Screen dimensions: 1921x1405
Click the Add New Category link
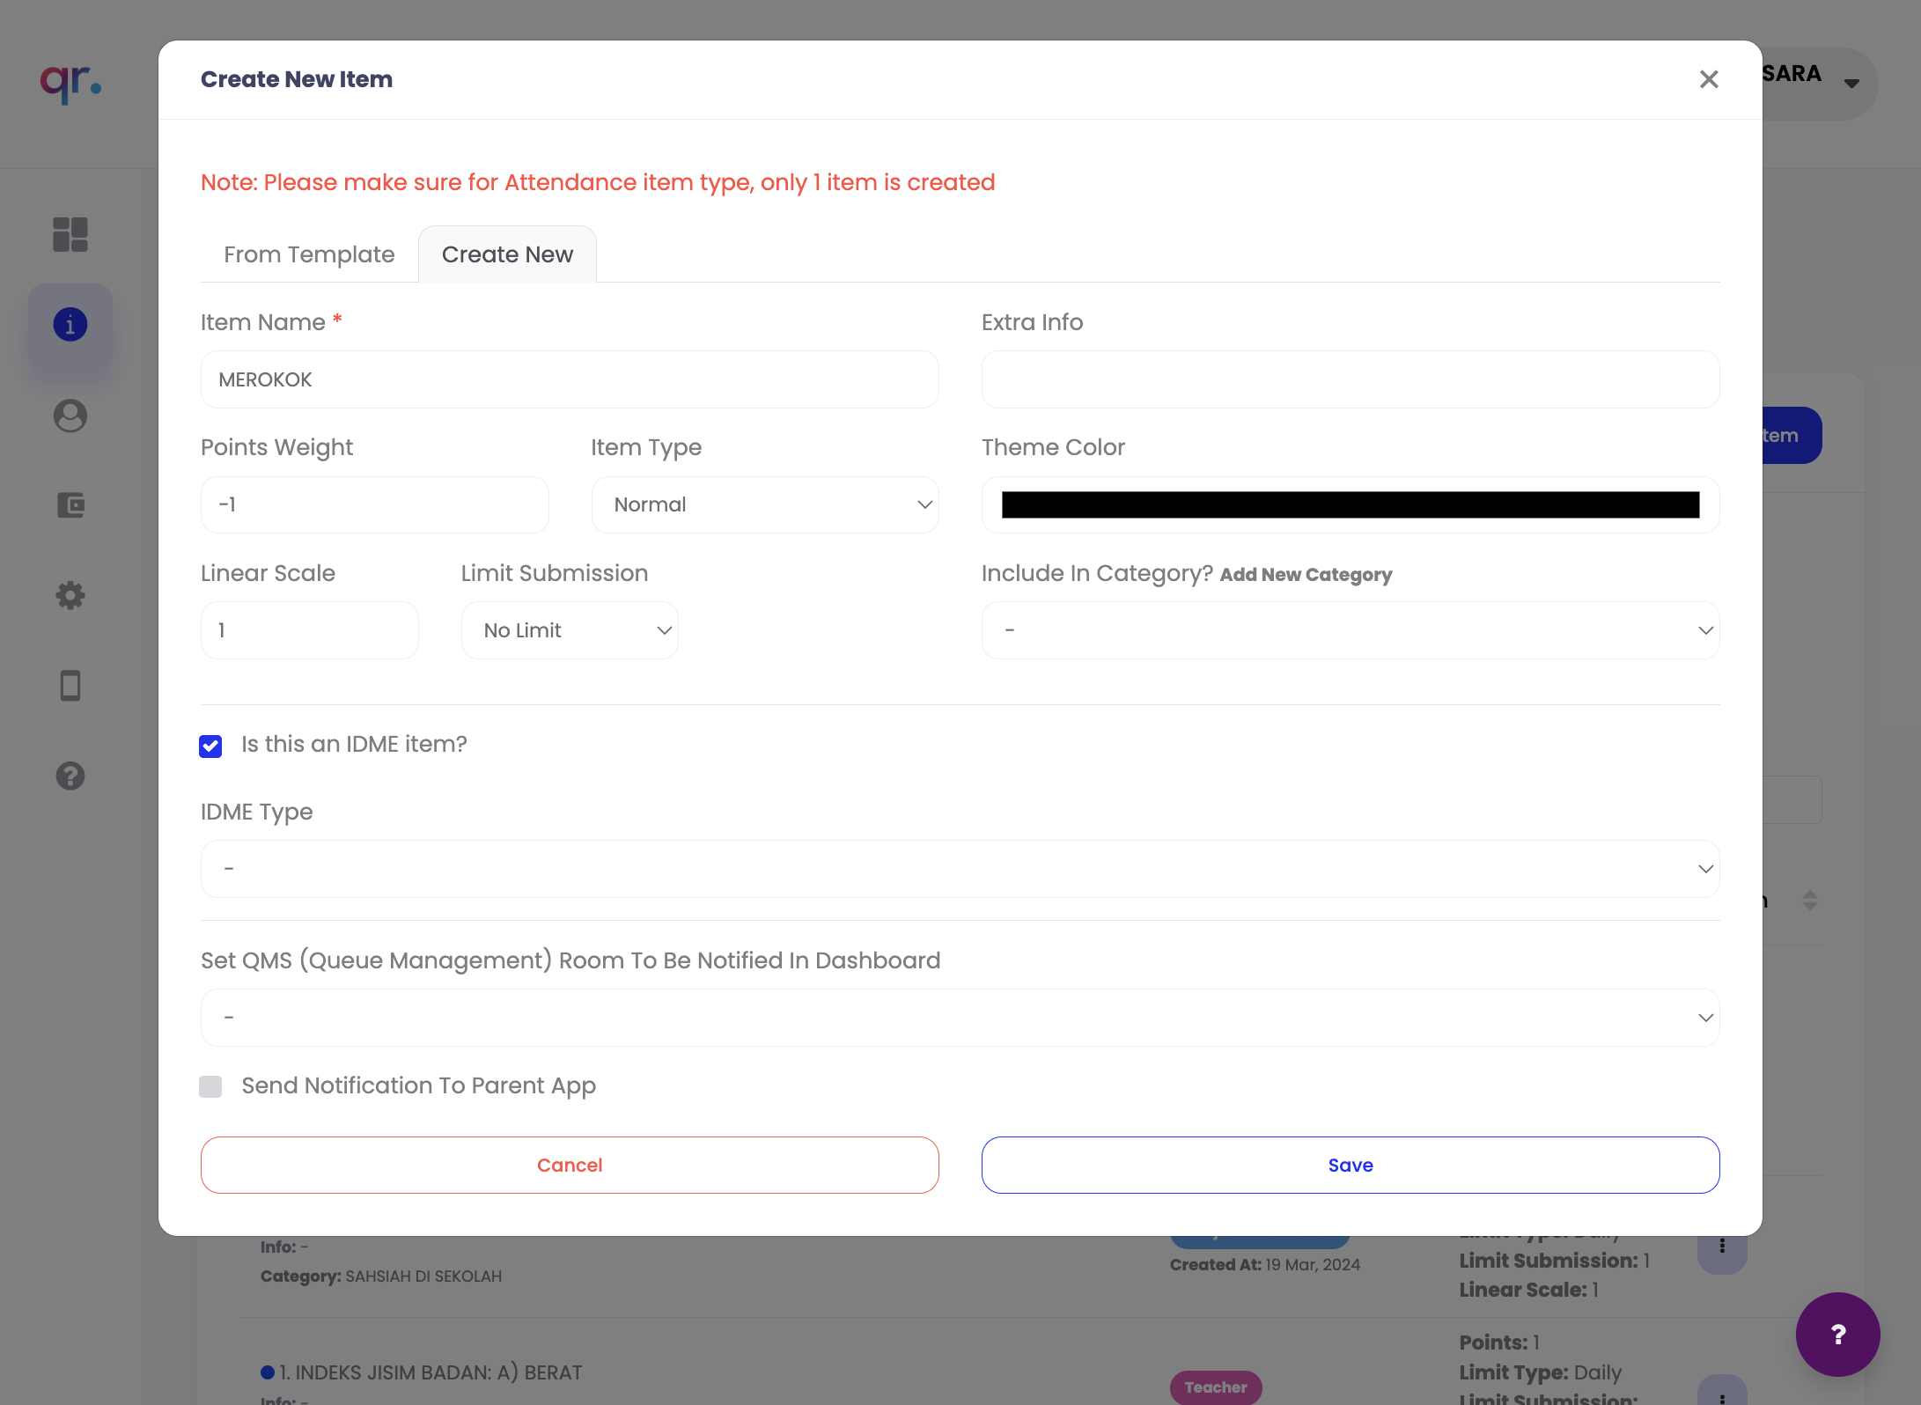pos(1306,575)
